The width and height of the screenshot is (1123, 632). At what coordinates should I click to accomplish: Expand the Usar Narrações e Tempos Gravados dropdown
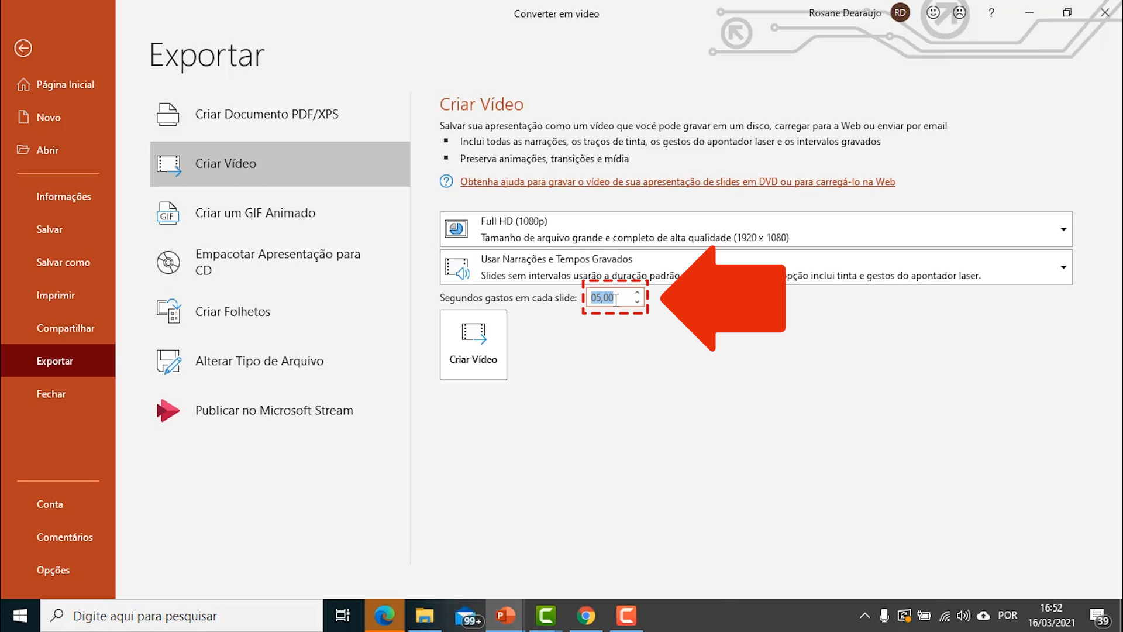click(x=1063, y=267)
